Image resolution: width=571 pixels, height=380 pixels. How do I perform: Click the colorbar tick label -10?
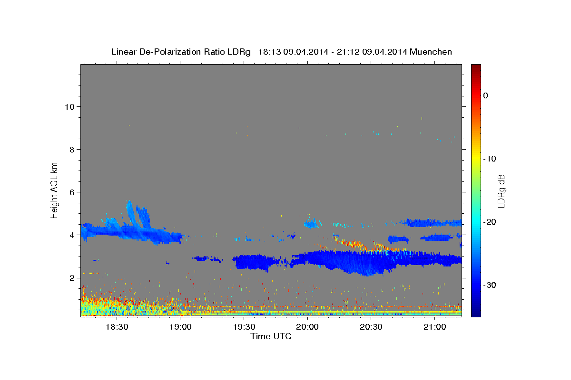click(490, 159)
